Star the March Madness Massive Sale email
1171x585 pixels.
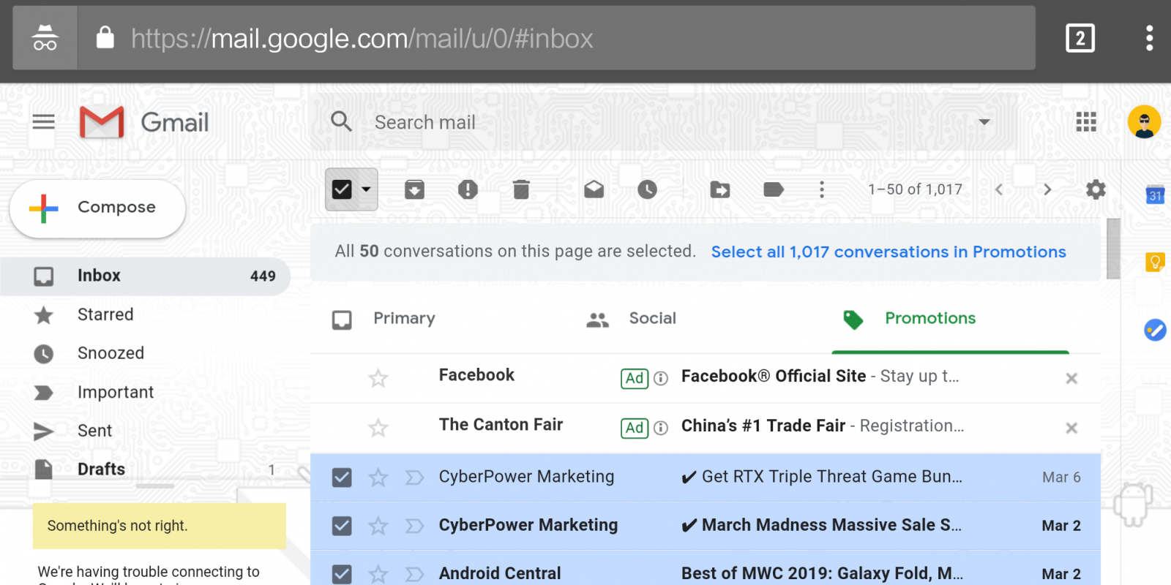point(378,526)
